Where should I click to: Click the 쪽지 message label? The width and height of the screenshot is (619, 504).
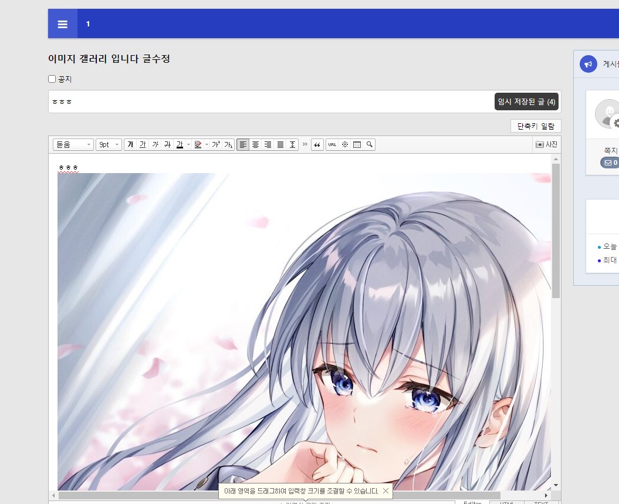tap(611, 150)
